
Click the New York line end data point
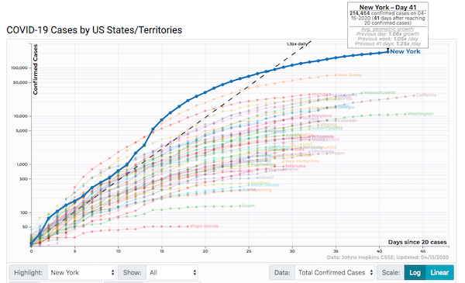(388, 52)
